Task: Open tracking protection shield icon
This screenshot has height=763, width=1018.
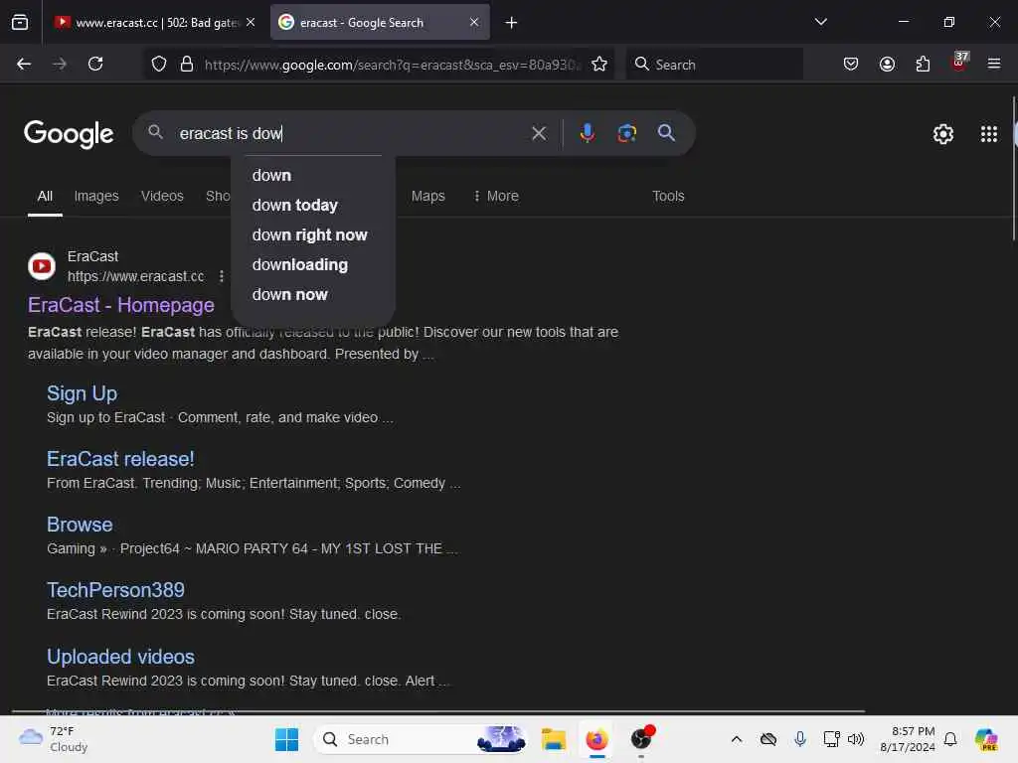Action: pyautogui.click(x=159, y=64)
